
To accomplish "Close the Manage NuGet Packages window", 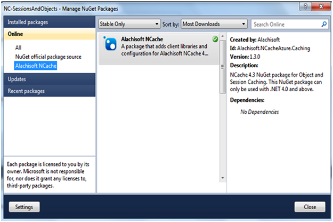I will pos(321,6).
